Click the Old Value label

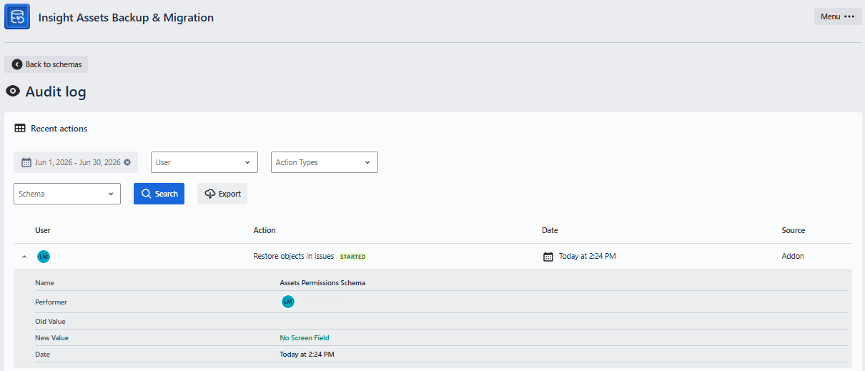(x=51, y=322)
